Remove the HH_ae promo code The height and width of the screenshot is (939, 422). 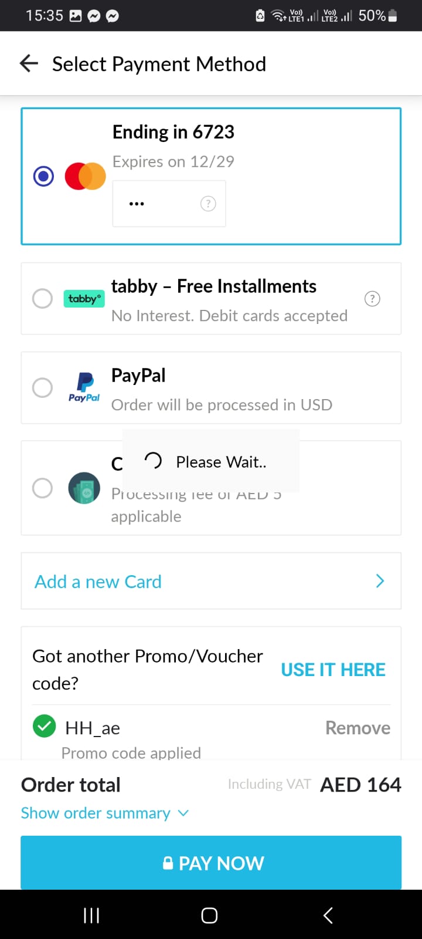point(358,728)
